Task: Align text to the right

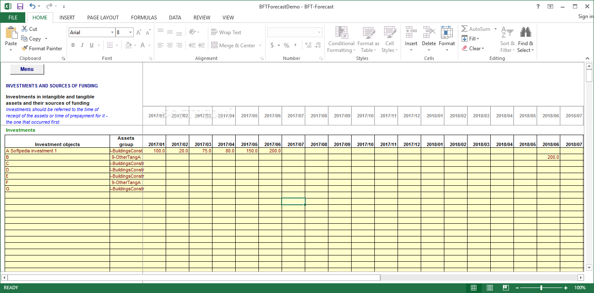Action: (x=179, y=45)
